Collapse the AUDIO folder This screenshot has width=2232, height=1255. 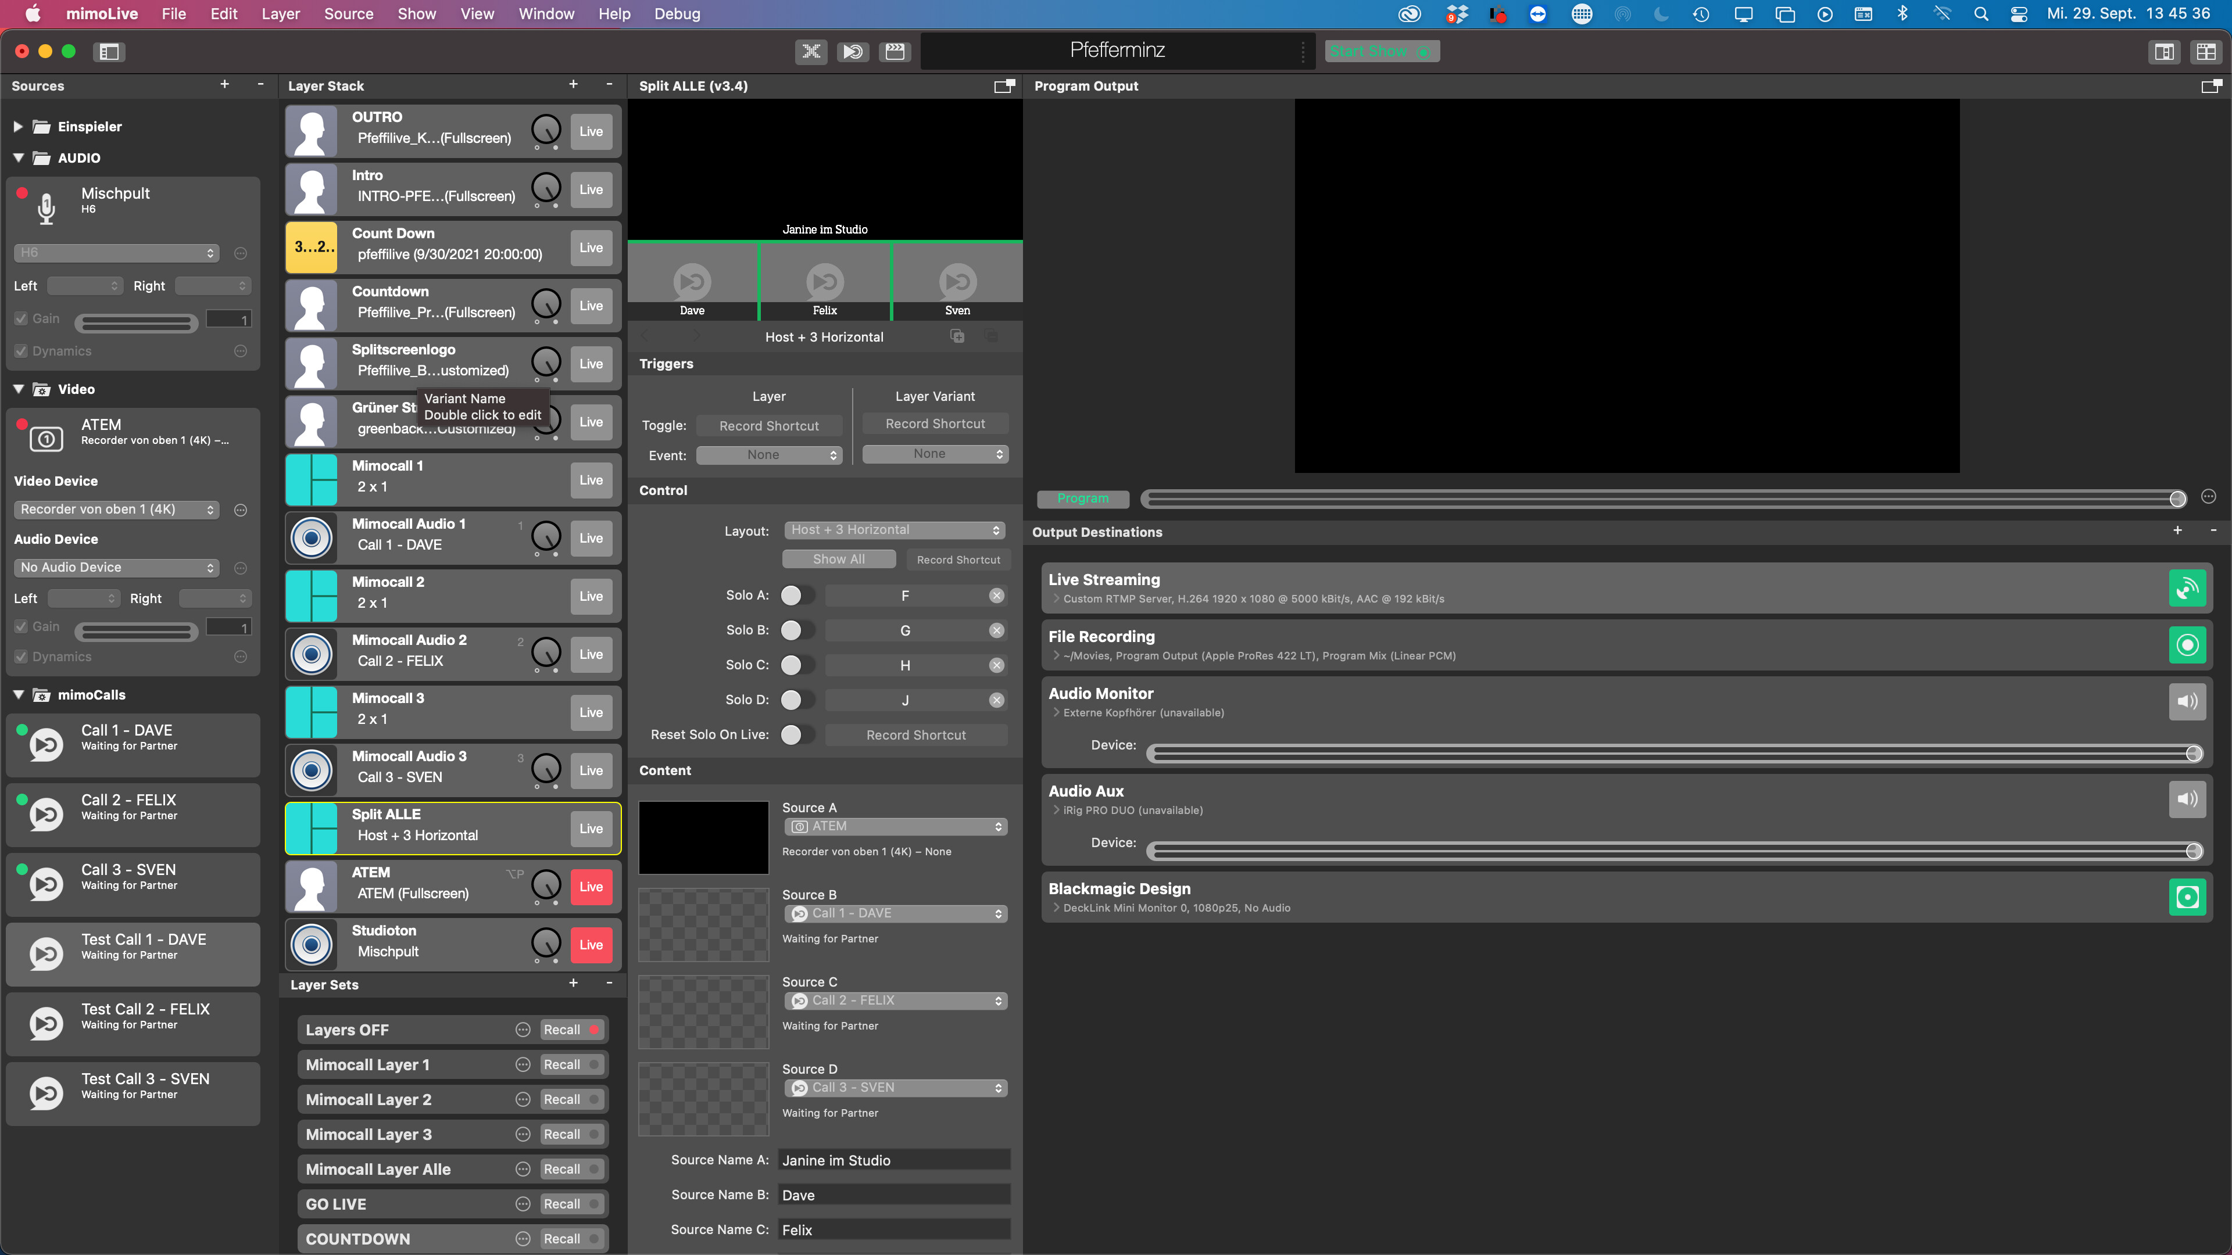click(x=18, y=157)
